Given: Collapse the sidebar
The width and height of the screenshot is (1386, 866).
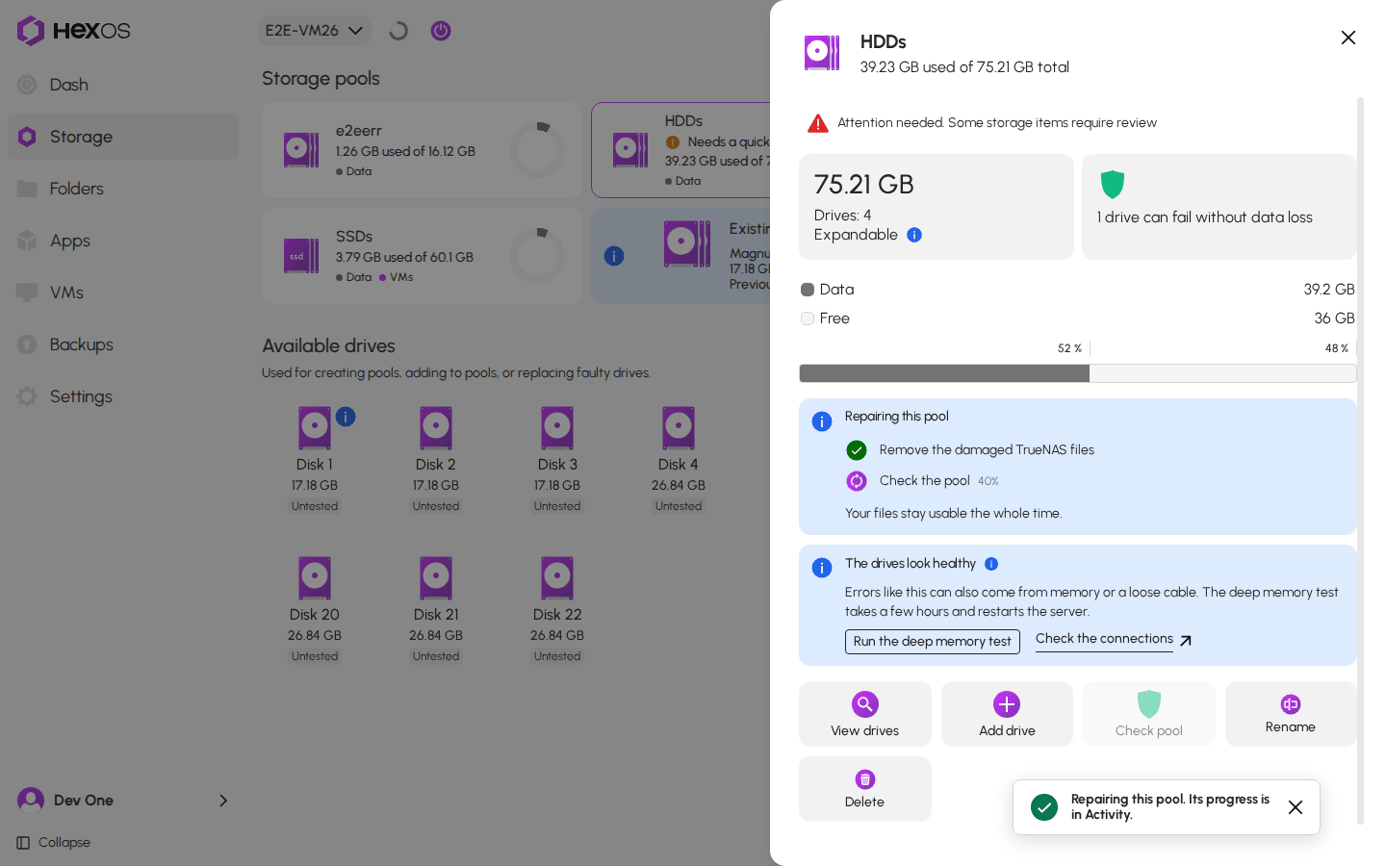Looking at the screenshot, I should coord(54,843).
